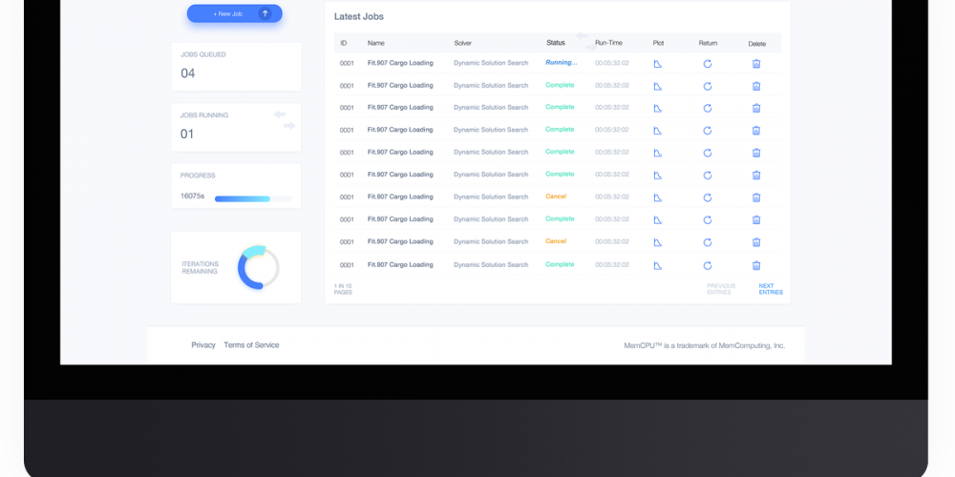The image size is (955, 477).
Task: Delete the last job row with its trash icon
Action: click(756, 265)
